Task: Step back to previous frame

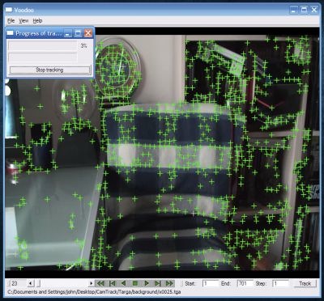Action: point(112,283)
